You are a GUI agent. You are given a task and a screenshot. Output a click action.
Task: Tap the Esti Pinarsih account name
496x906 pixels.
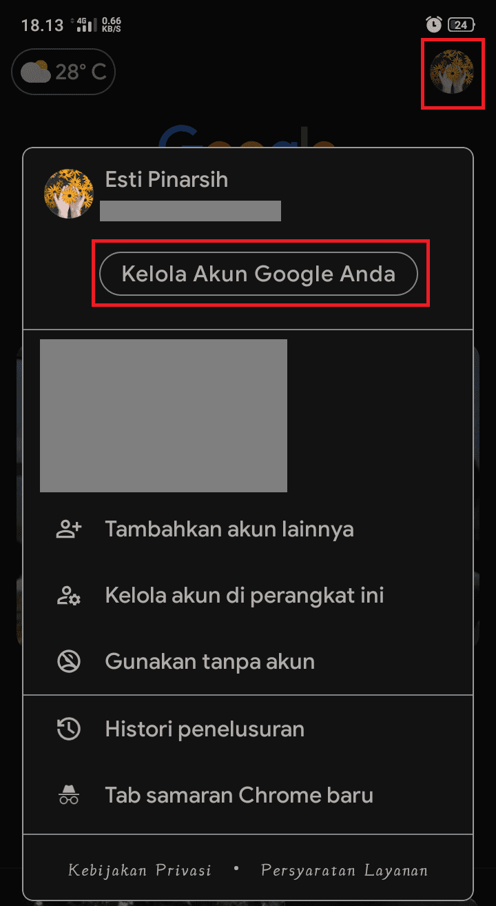[167, 180]
